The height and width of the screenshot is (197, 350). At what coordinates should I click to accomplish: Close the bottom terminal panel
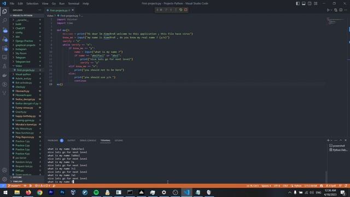coord(346,140)
